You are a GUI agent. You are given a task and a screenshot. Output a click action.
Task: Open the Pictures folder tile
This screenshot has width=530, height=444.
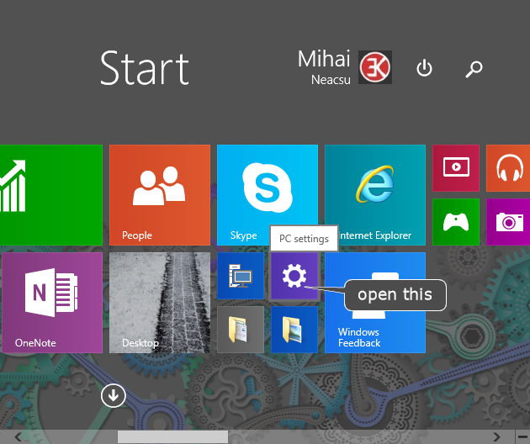[x=294, y=330]
